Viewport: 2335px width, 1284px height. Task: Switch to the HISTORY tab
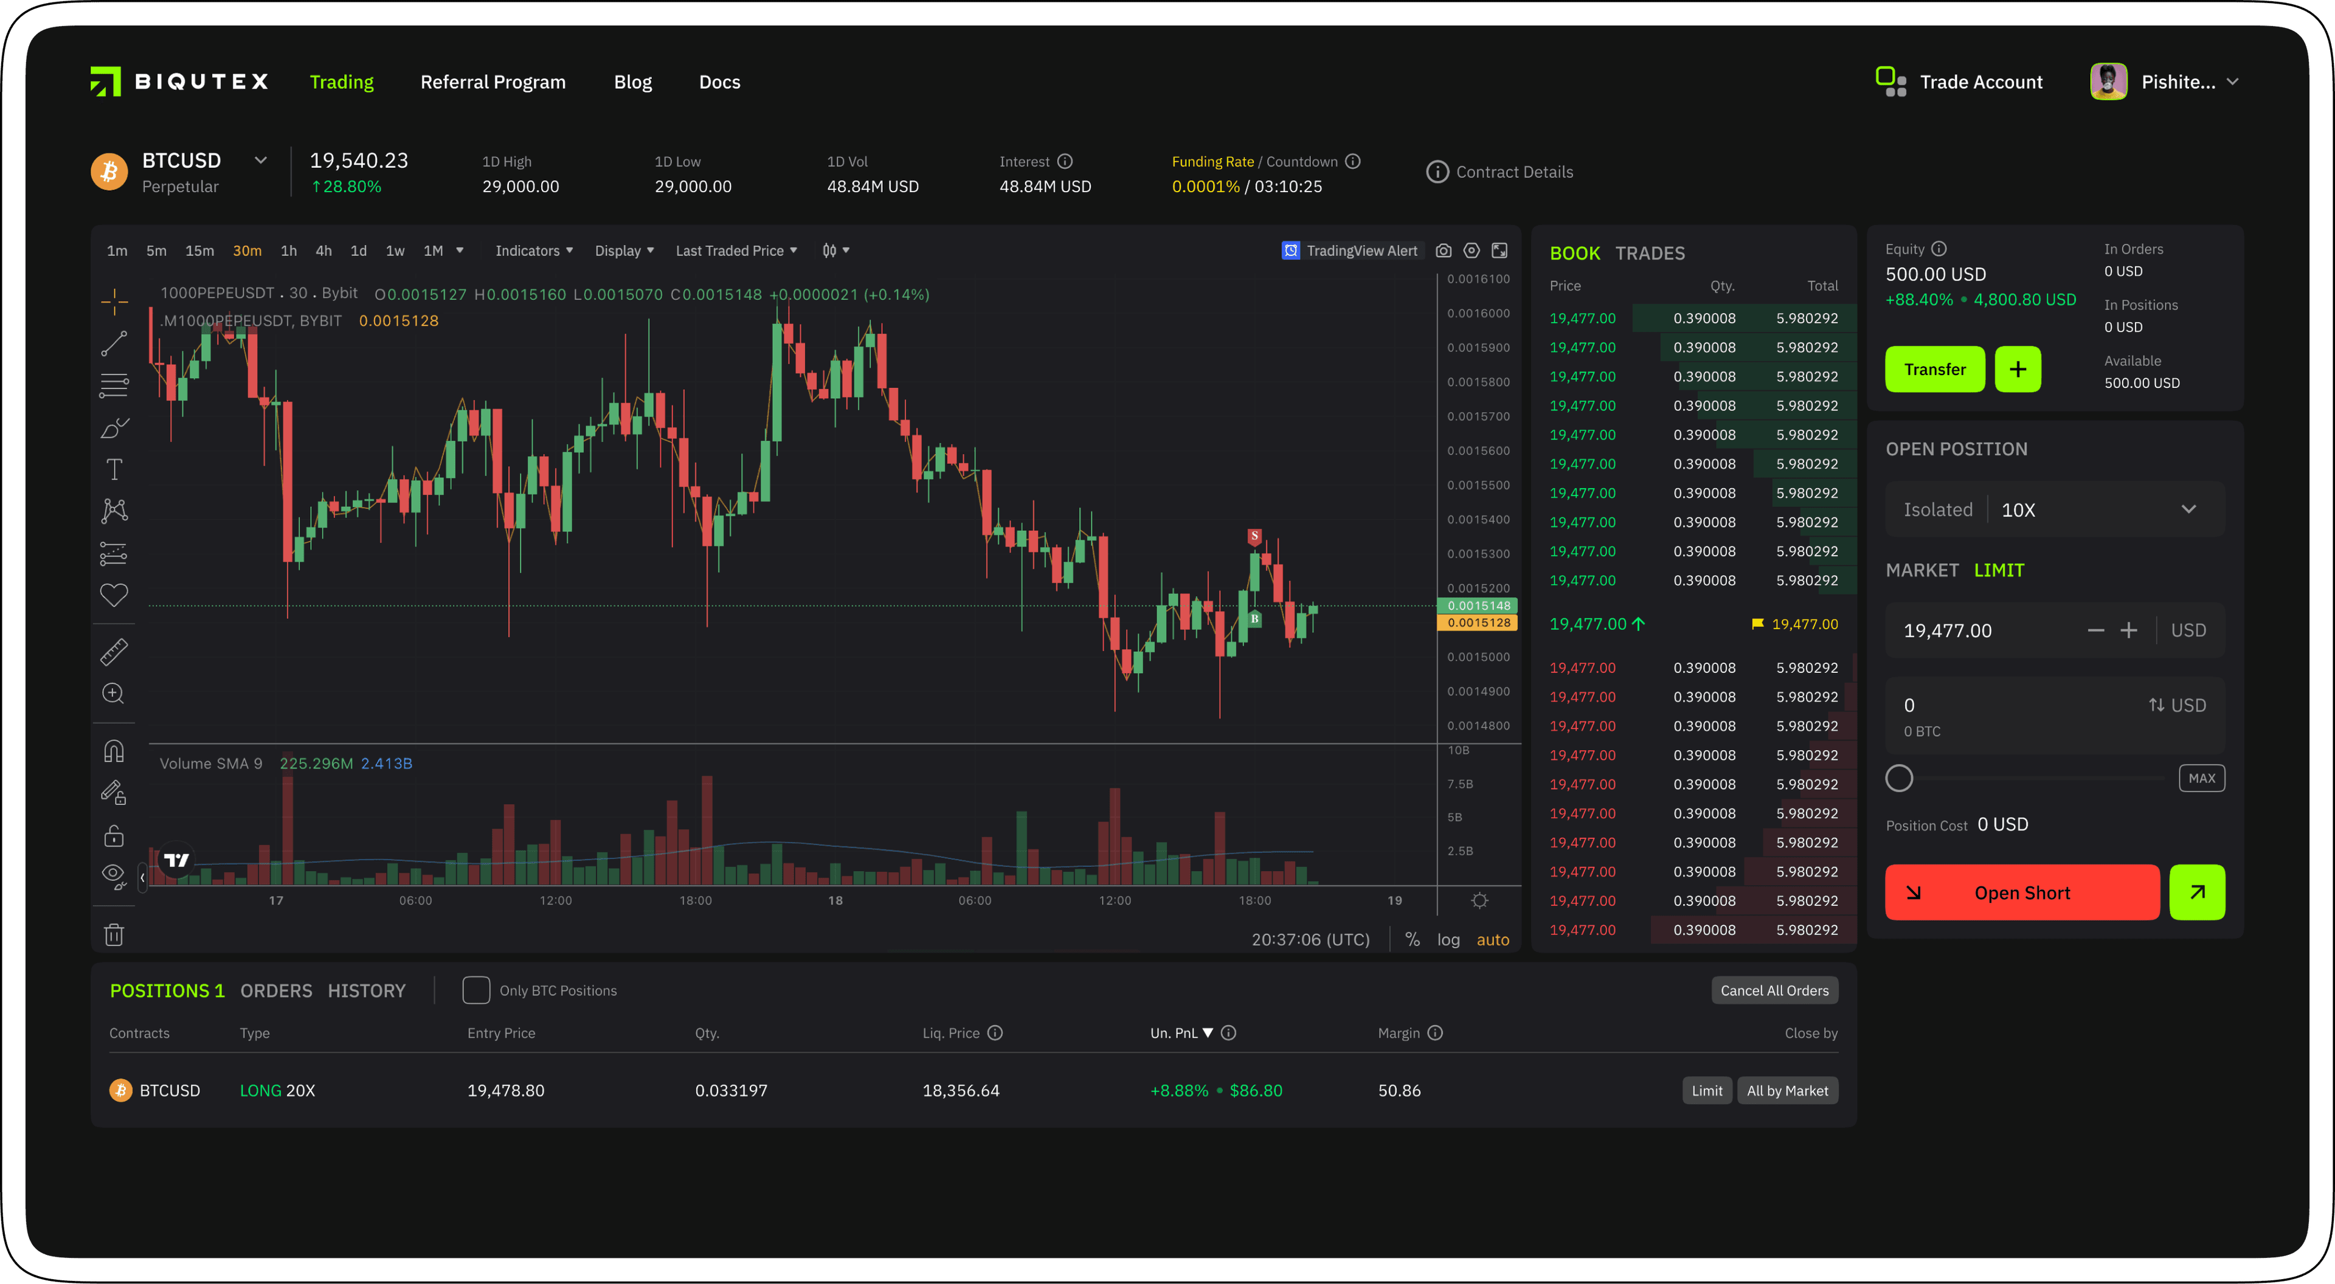coord(366,992)
